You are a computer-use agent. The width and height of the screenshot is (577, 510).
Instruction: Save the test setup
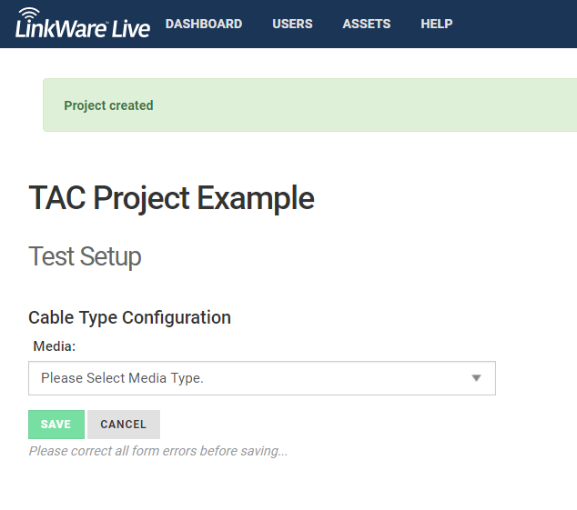coord(56,425)
